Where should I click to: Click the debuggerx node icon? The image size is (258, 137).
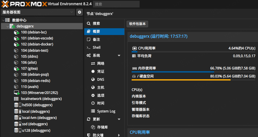[12, 26]
